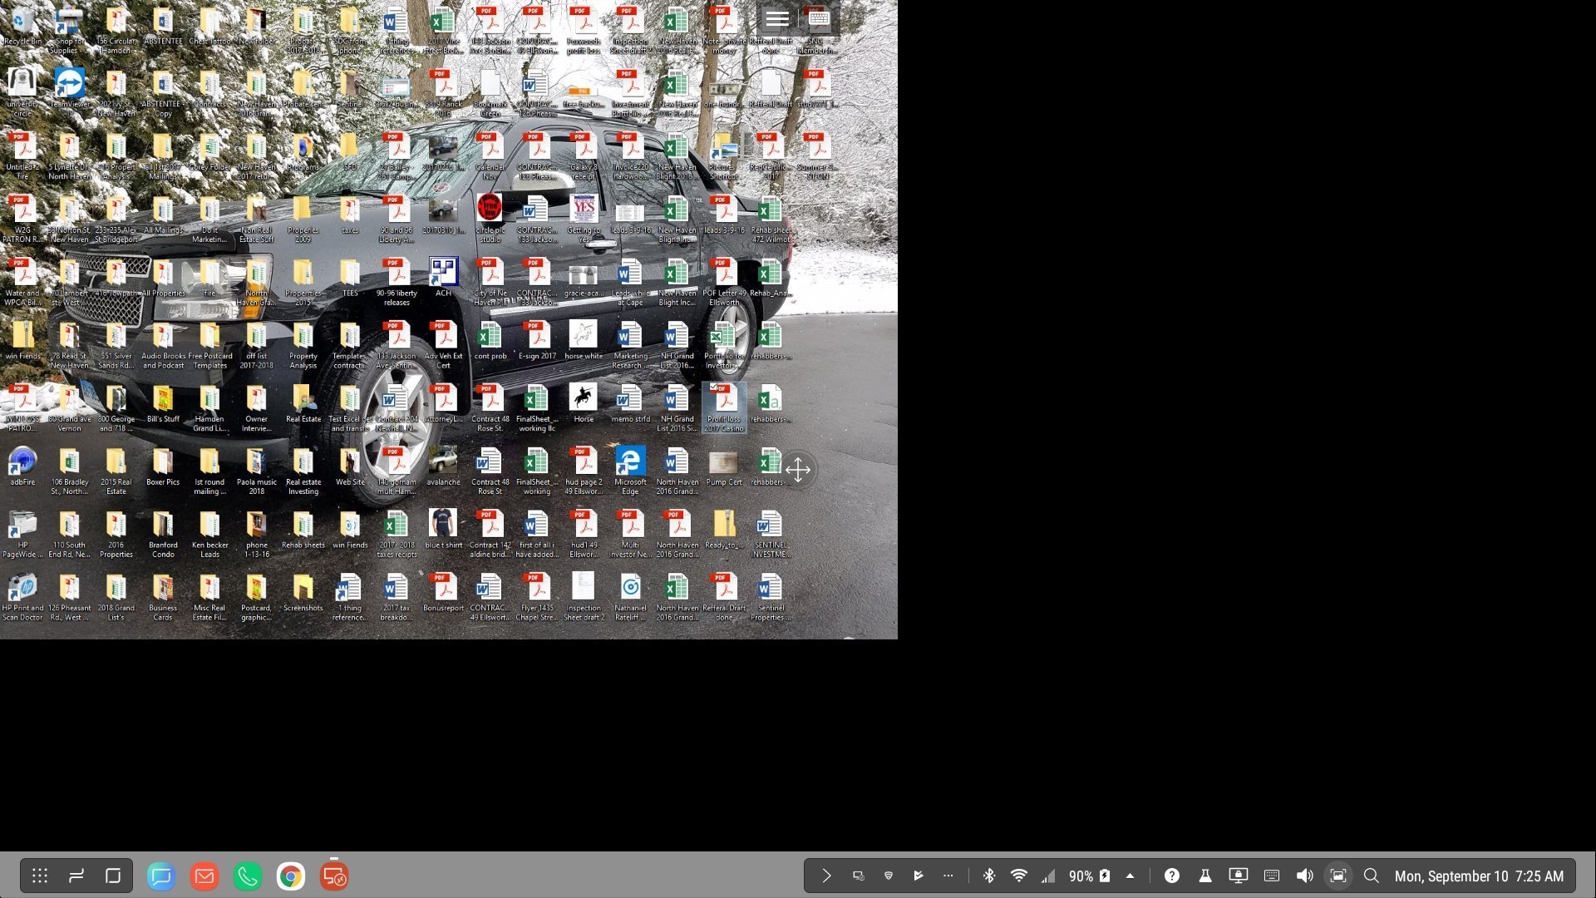Click the move pan-control handle
Screen dimensions: 1596x898
798,470
